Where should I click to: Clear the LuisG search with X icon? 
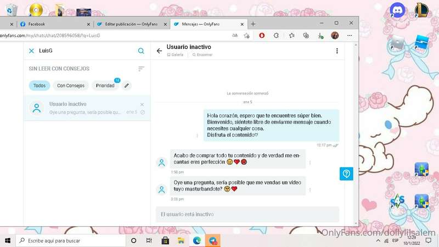tap(32, 50)
